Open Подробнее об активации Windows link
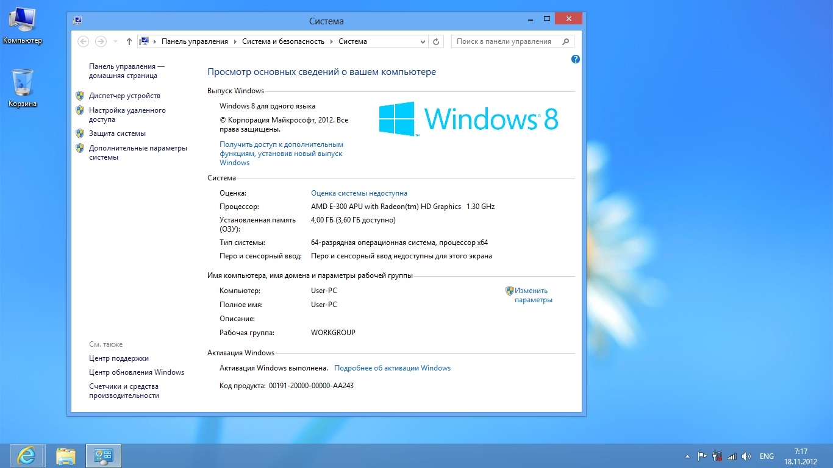 click(392, 368)
